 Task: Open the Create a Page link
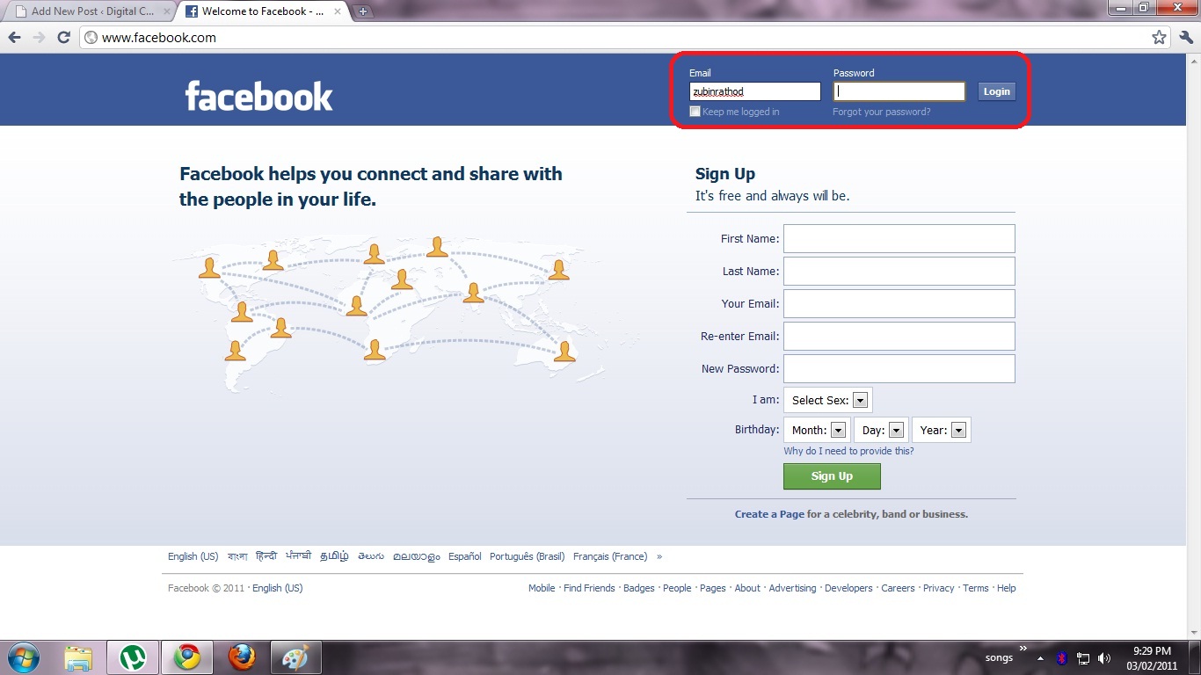[x=769, y=514]
